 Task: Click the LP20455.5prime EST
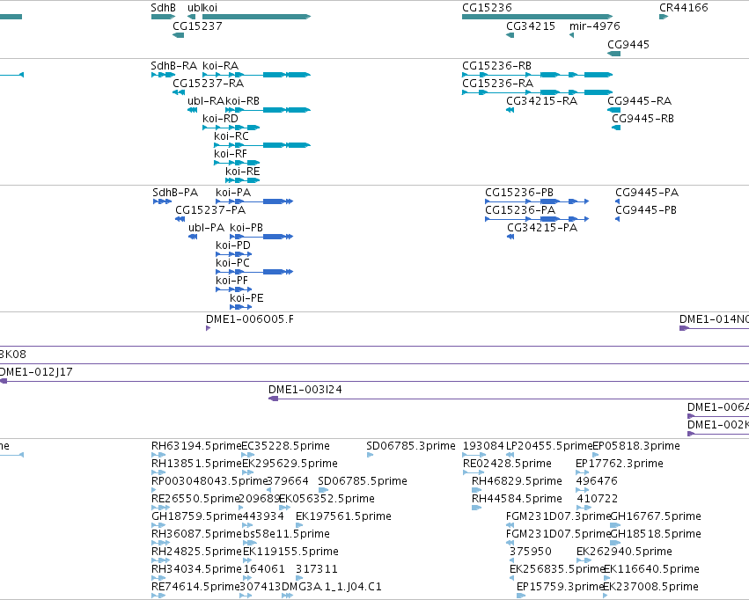pyautogui.click(x=510, y=455)
